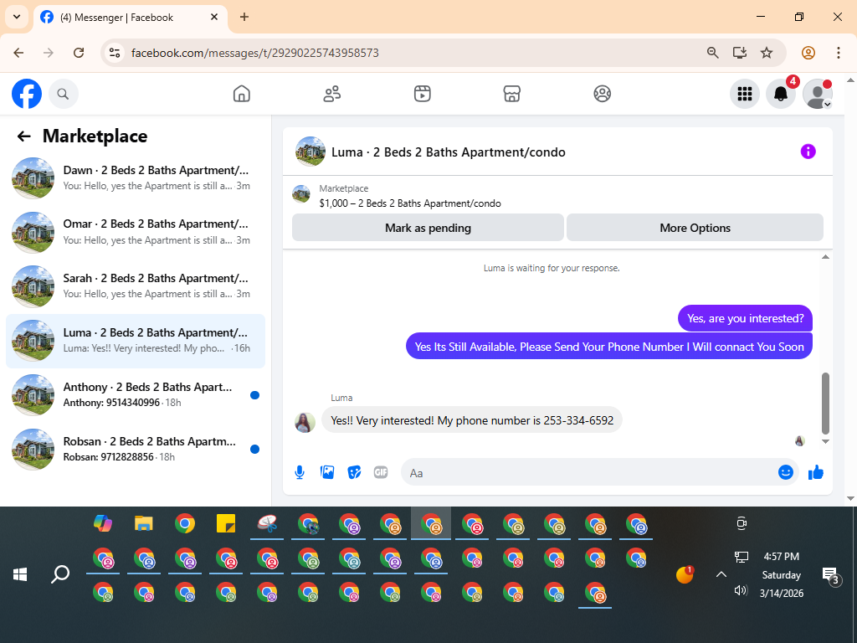Open the GIF picker
Image resolution: width=857 pixels, height=643 pixels.
coord(381,472)
